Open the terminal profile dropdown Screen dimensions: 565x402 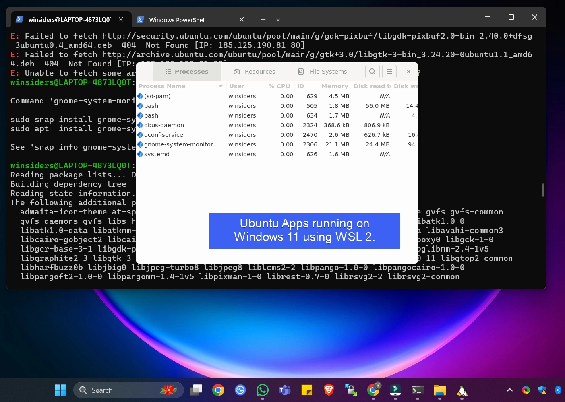point(278,19)
